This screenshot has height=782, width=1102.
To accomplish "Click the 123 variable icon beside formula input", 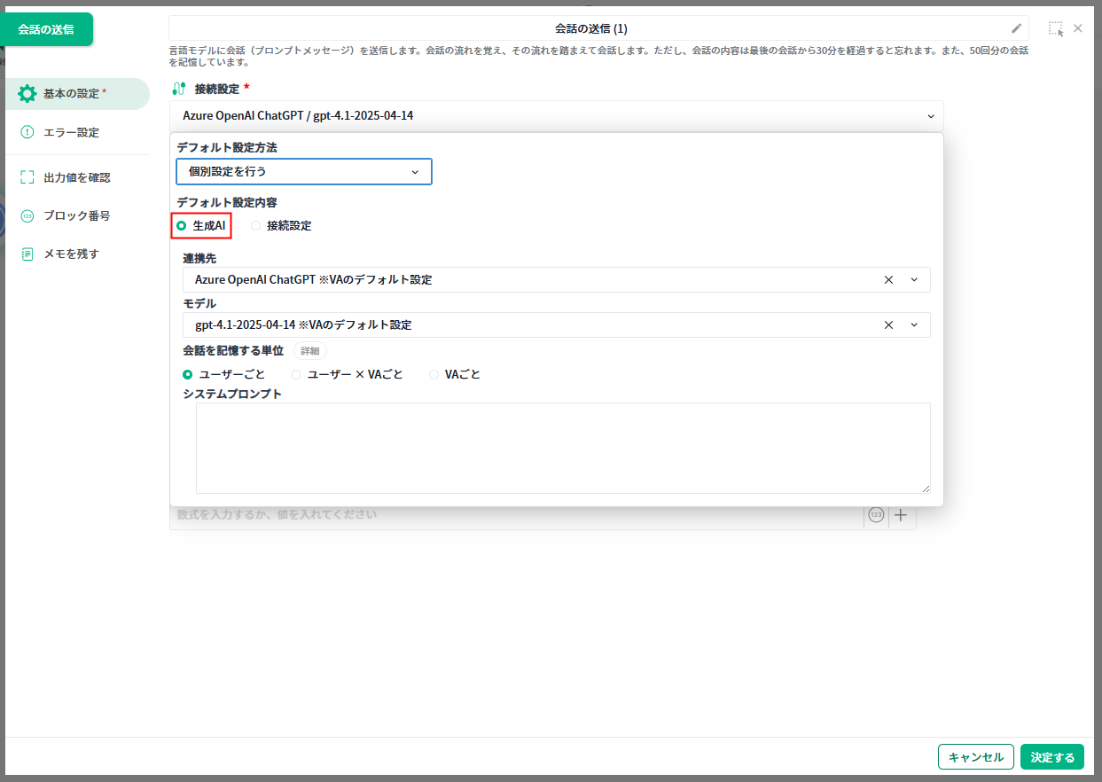I will (876, 515).
